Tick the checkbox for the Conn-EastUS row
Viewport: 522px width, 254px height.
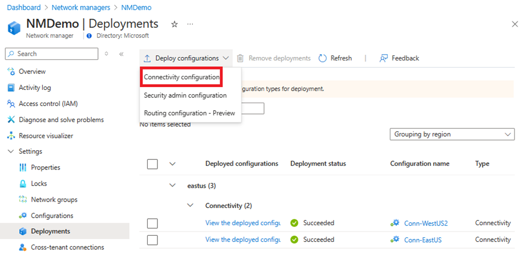tap(152, 240)
